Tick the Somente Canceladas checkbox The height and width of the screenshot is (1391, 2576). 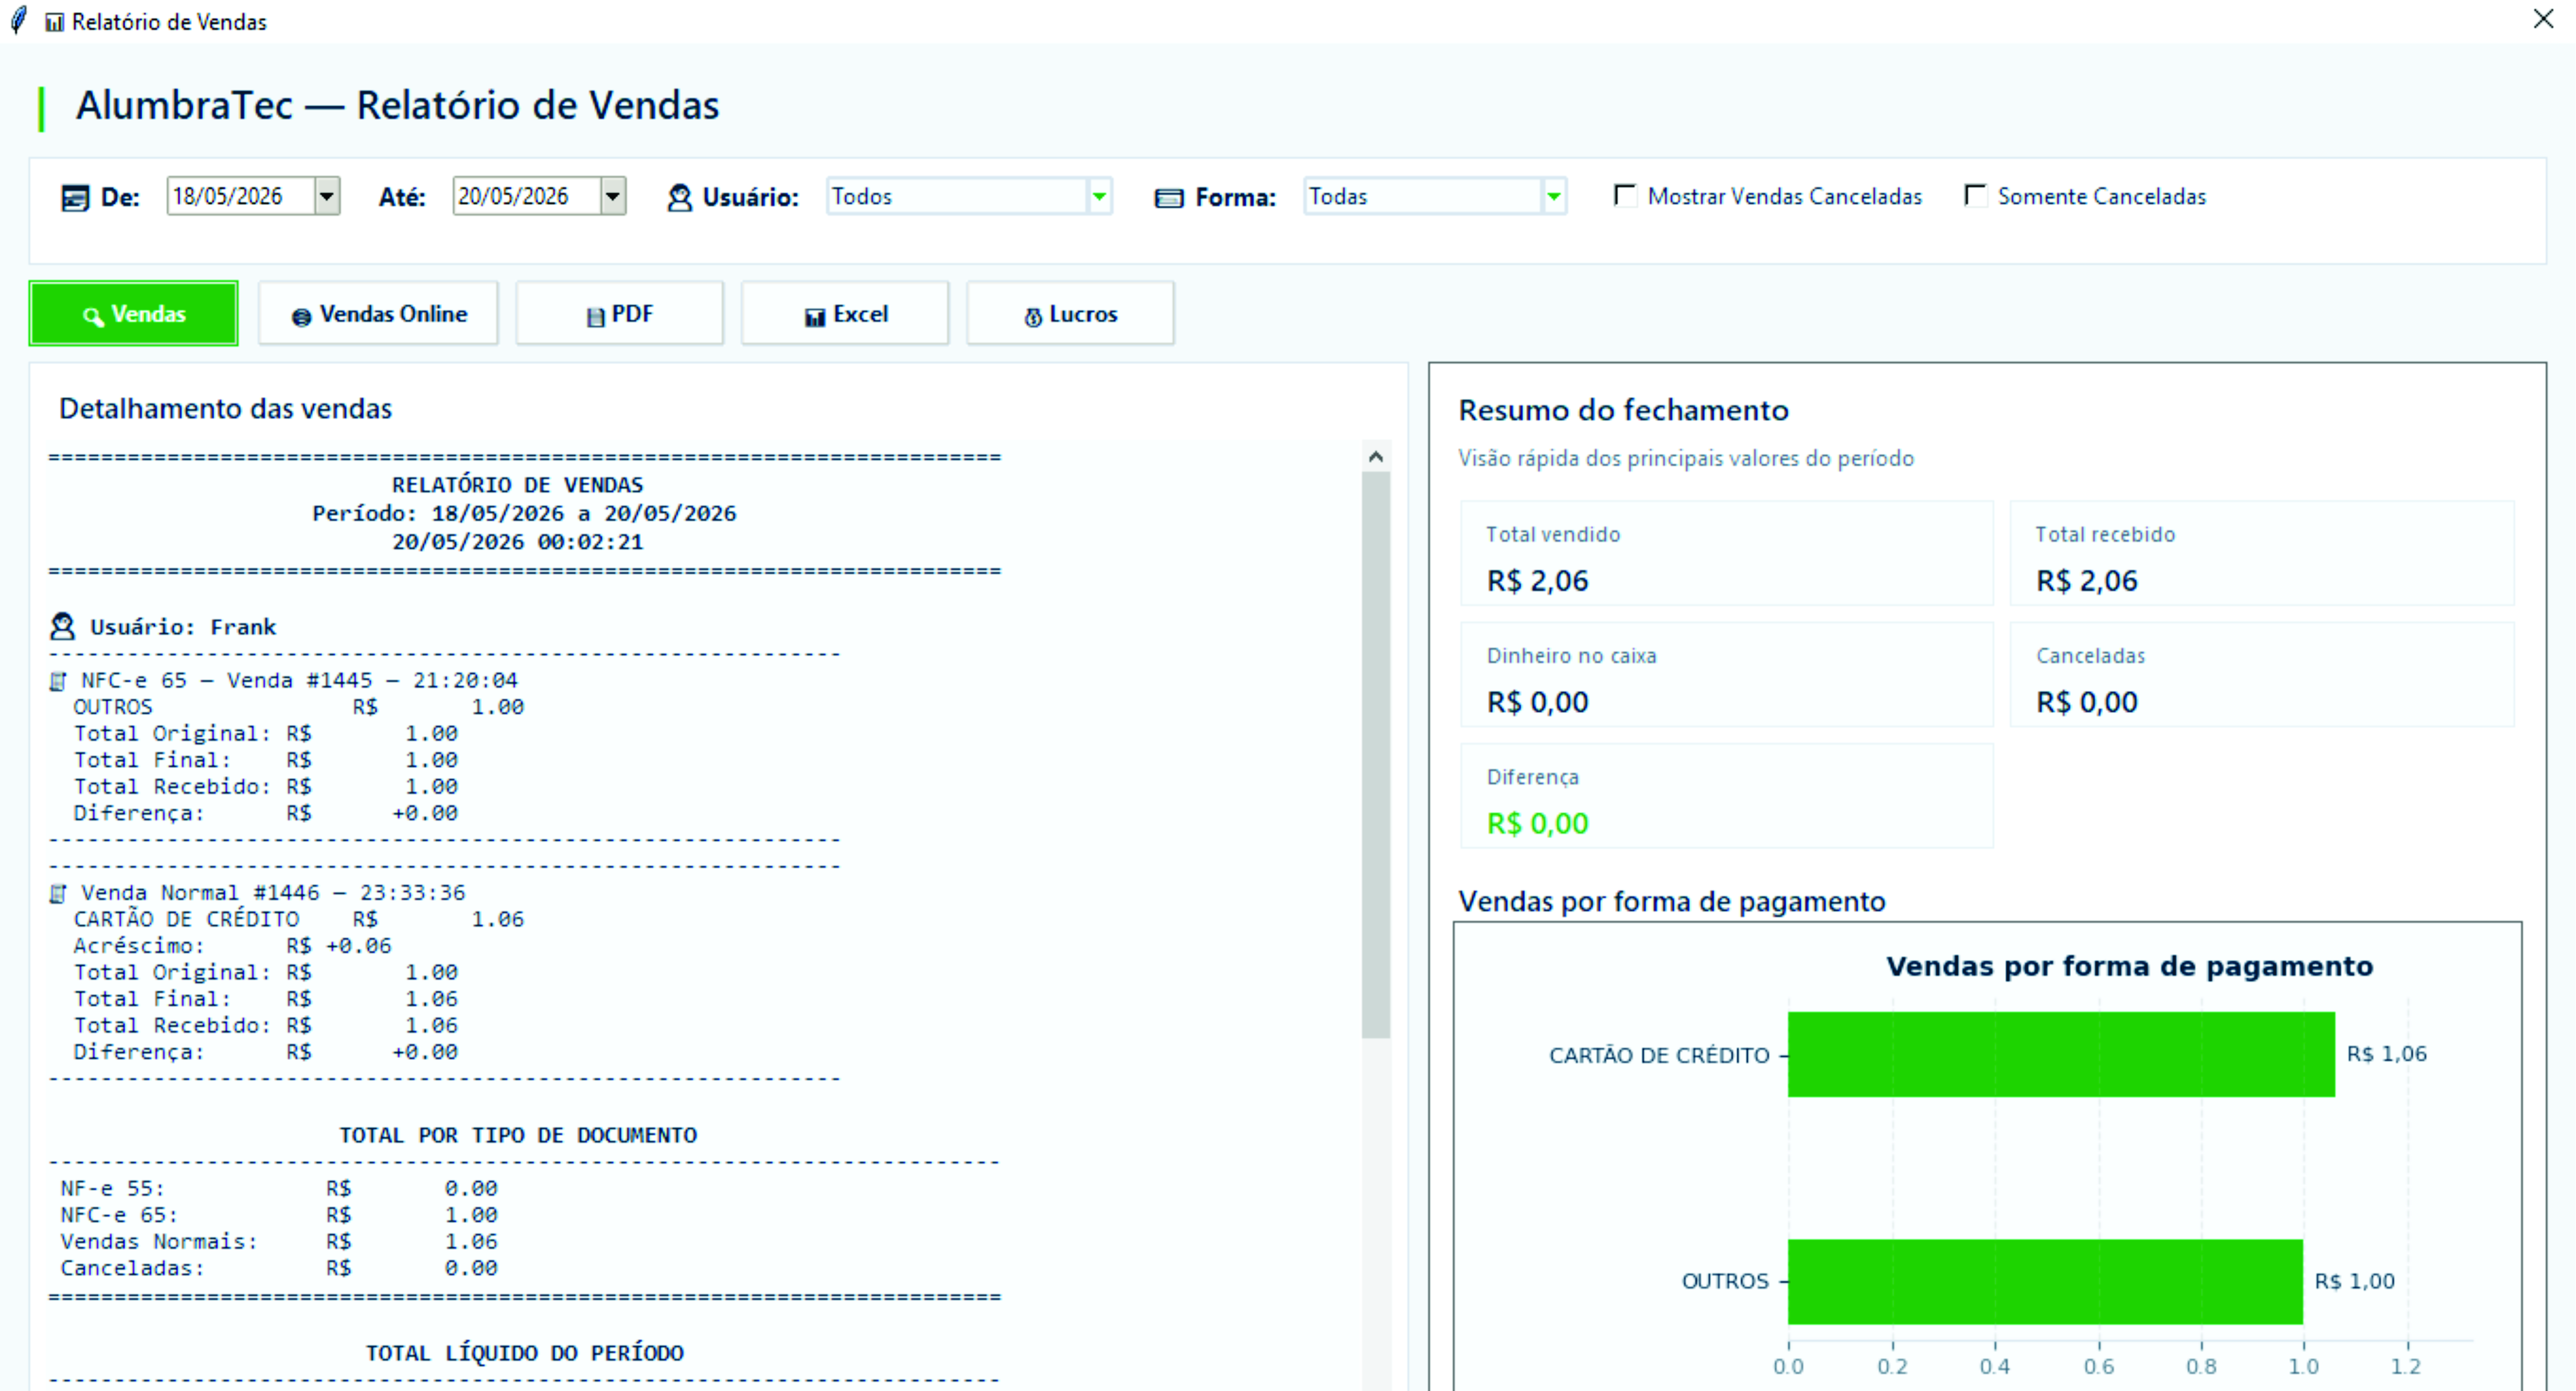[x=1976, y=195]
